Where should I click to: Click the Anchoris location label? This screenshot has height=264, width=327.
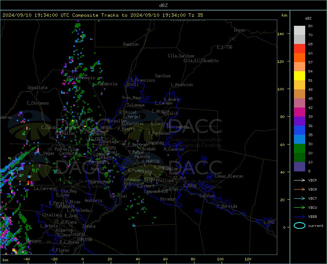[93, 200]
